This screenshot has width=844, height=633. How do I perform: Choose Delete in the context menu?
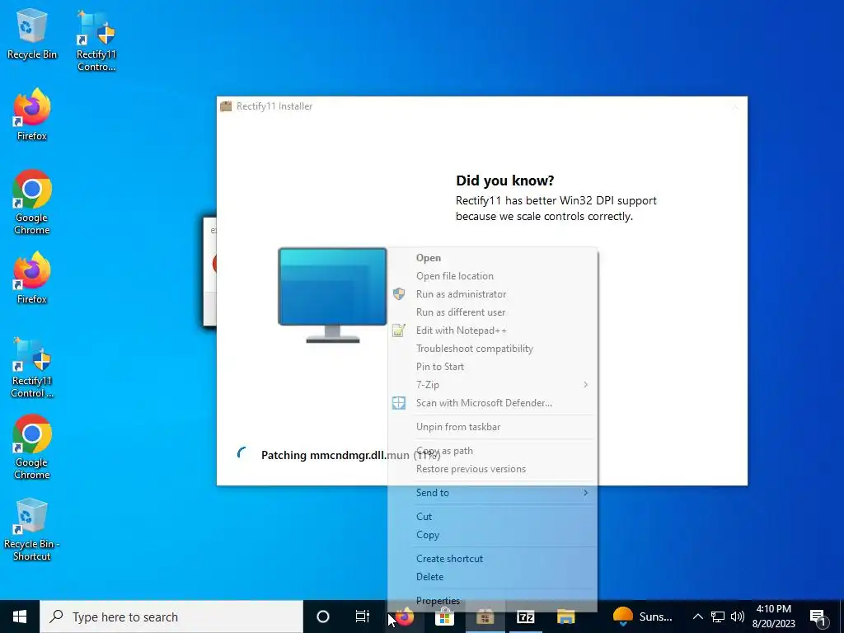click(493, 577)
